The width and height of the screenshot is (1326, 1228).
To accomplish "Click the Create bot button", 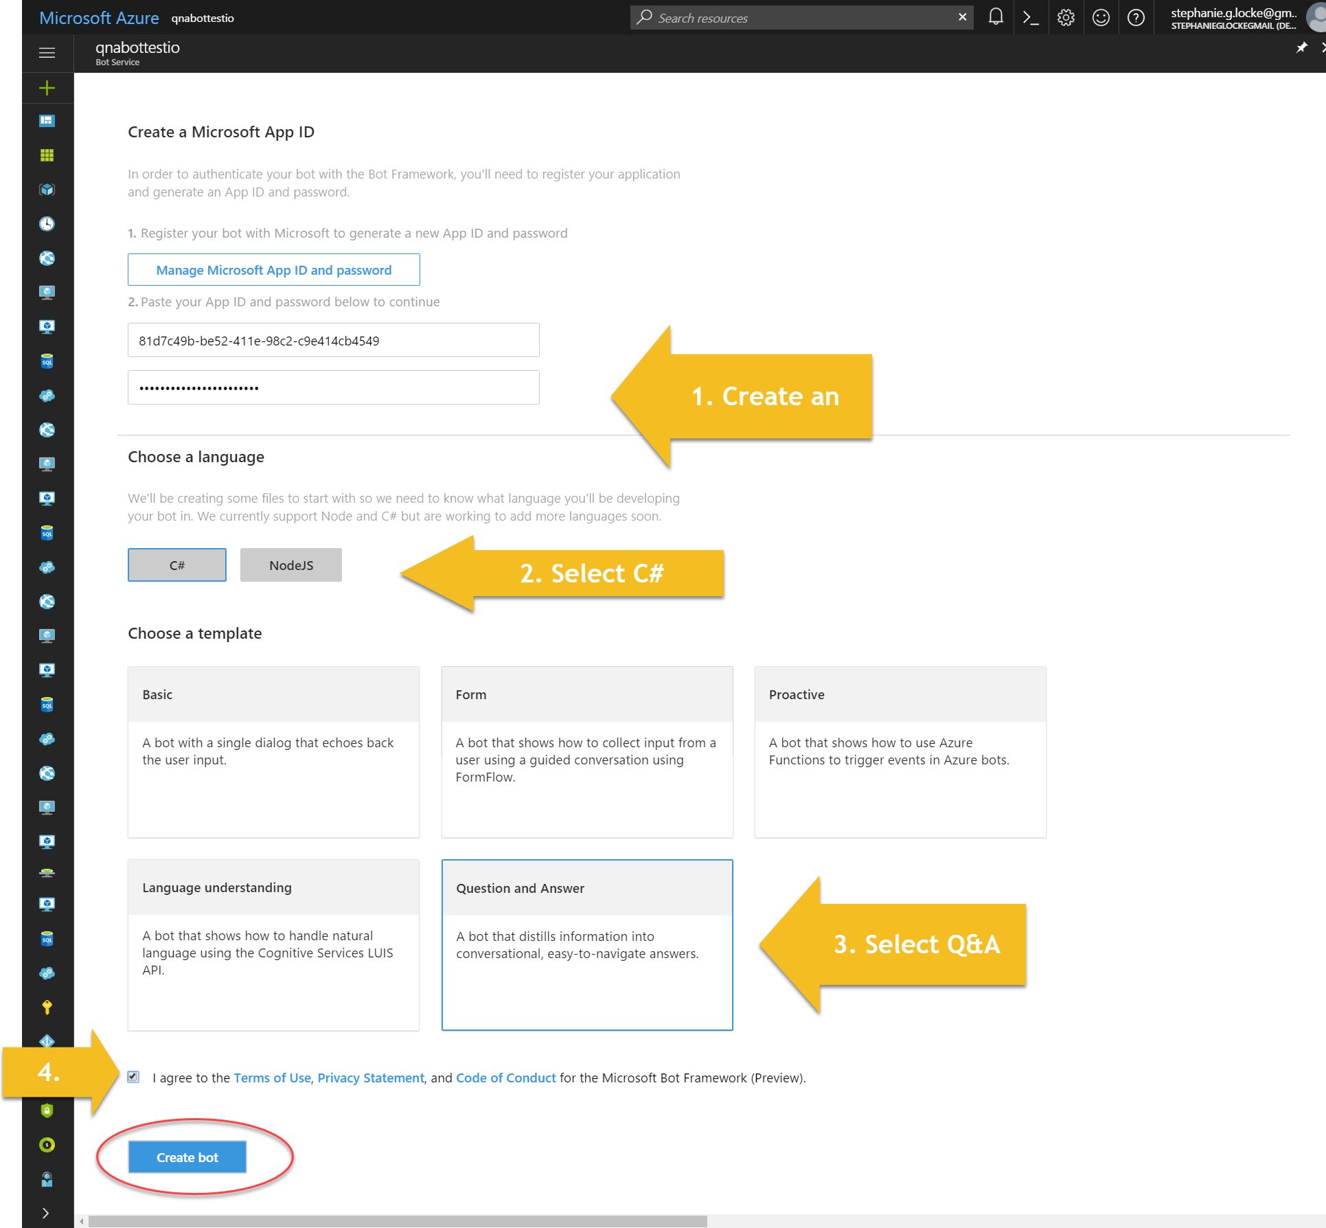I will point(187,1157).
